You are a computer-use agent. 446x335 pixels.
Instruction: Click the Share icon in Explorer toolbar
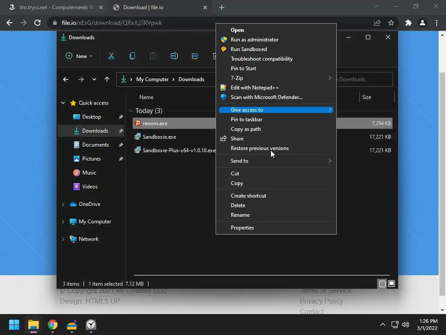(195, 56)
